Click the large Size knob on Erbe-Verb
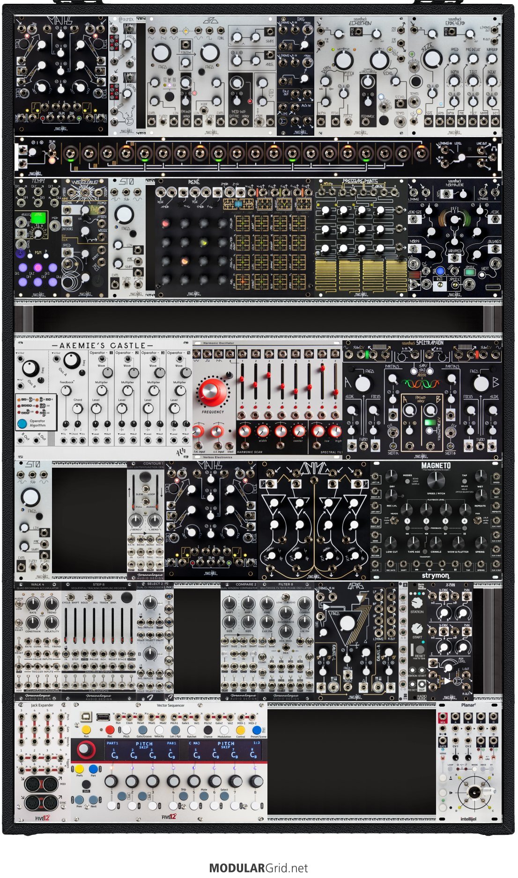Viewport: 518px width, 878px height. pos(432,59)
